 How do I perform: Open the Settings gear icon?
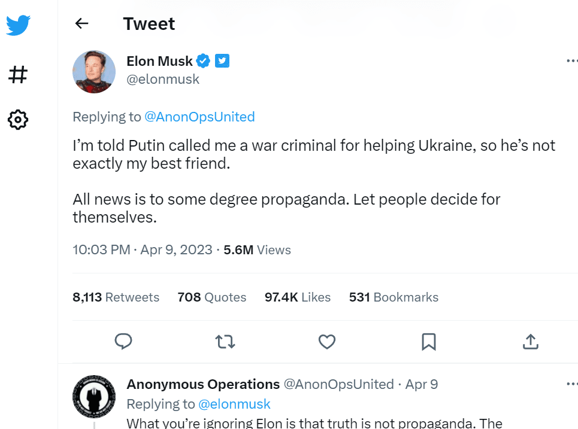point(18,120)
